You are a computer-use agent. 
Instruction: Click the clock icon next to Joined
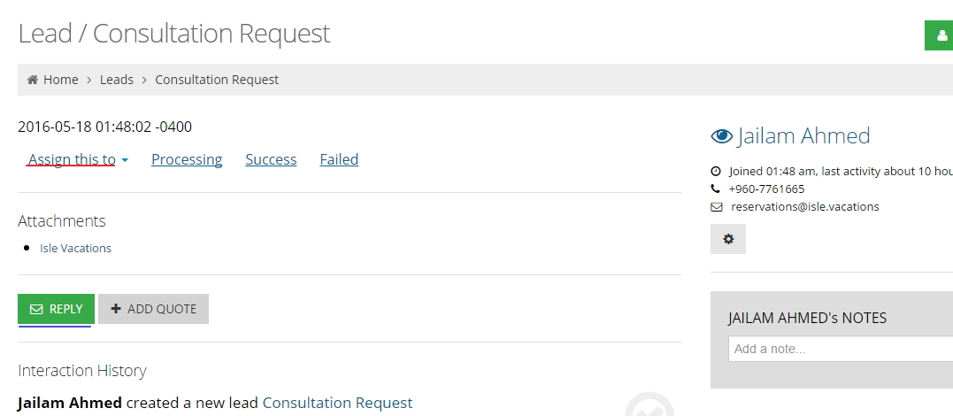tap(716, 171)
